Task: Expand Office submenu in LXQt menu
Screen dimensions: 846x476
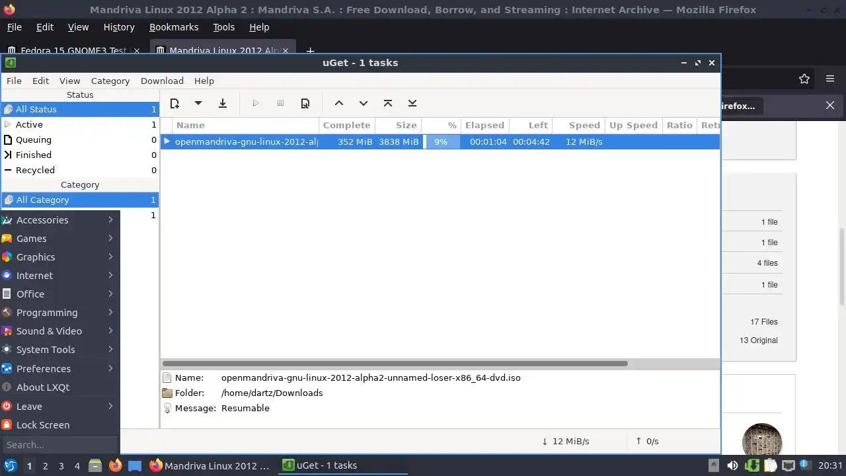Action: (x=60, y=294)
